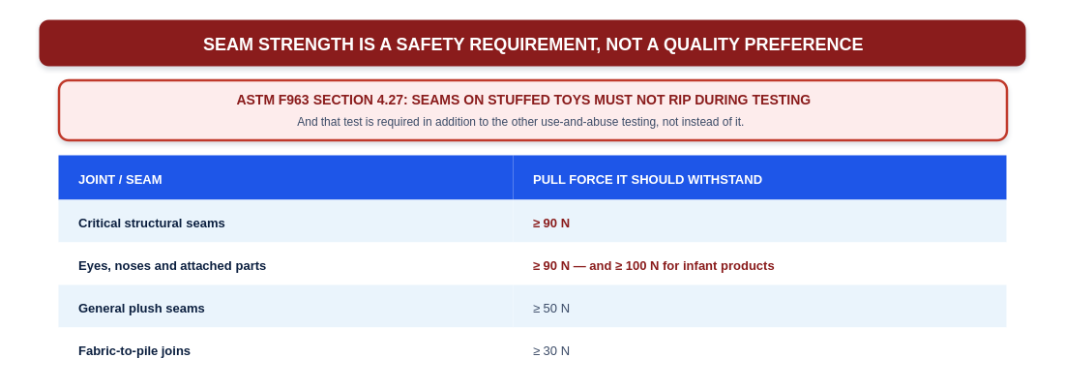The width and height of the screenshot is (1065, 388).
Task: Select the 'Fabric-to-pile joins' row label
Action: tap(134, 351)
